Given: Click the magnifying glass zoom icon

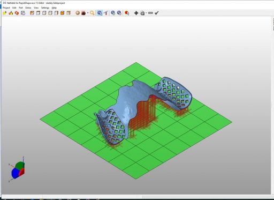Looking at the screenshot, I should [92, 13].
